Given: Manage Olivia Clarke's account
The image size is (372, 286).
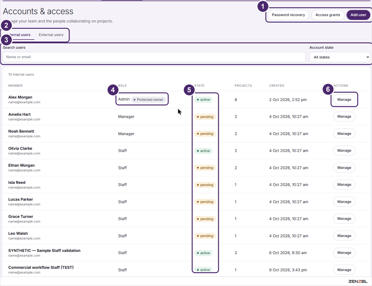Looking at the screenshot, I should pos(344,151).
